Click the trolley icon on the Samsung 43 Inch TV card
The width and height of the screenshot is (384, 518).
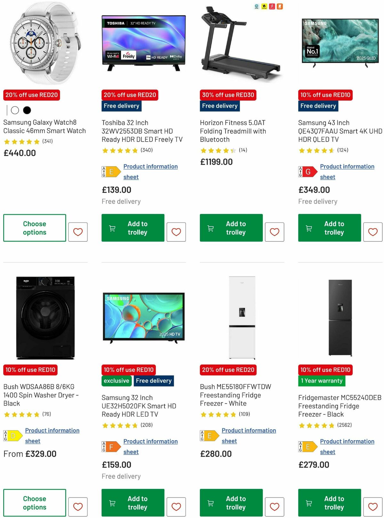tap(308, 228)
